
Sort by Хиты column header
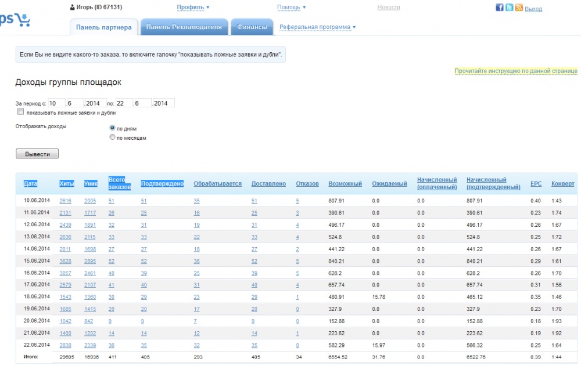click(67, 183)
